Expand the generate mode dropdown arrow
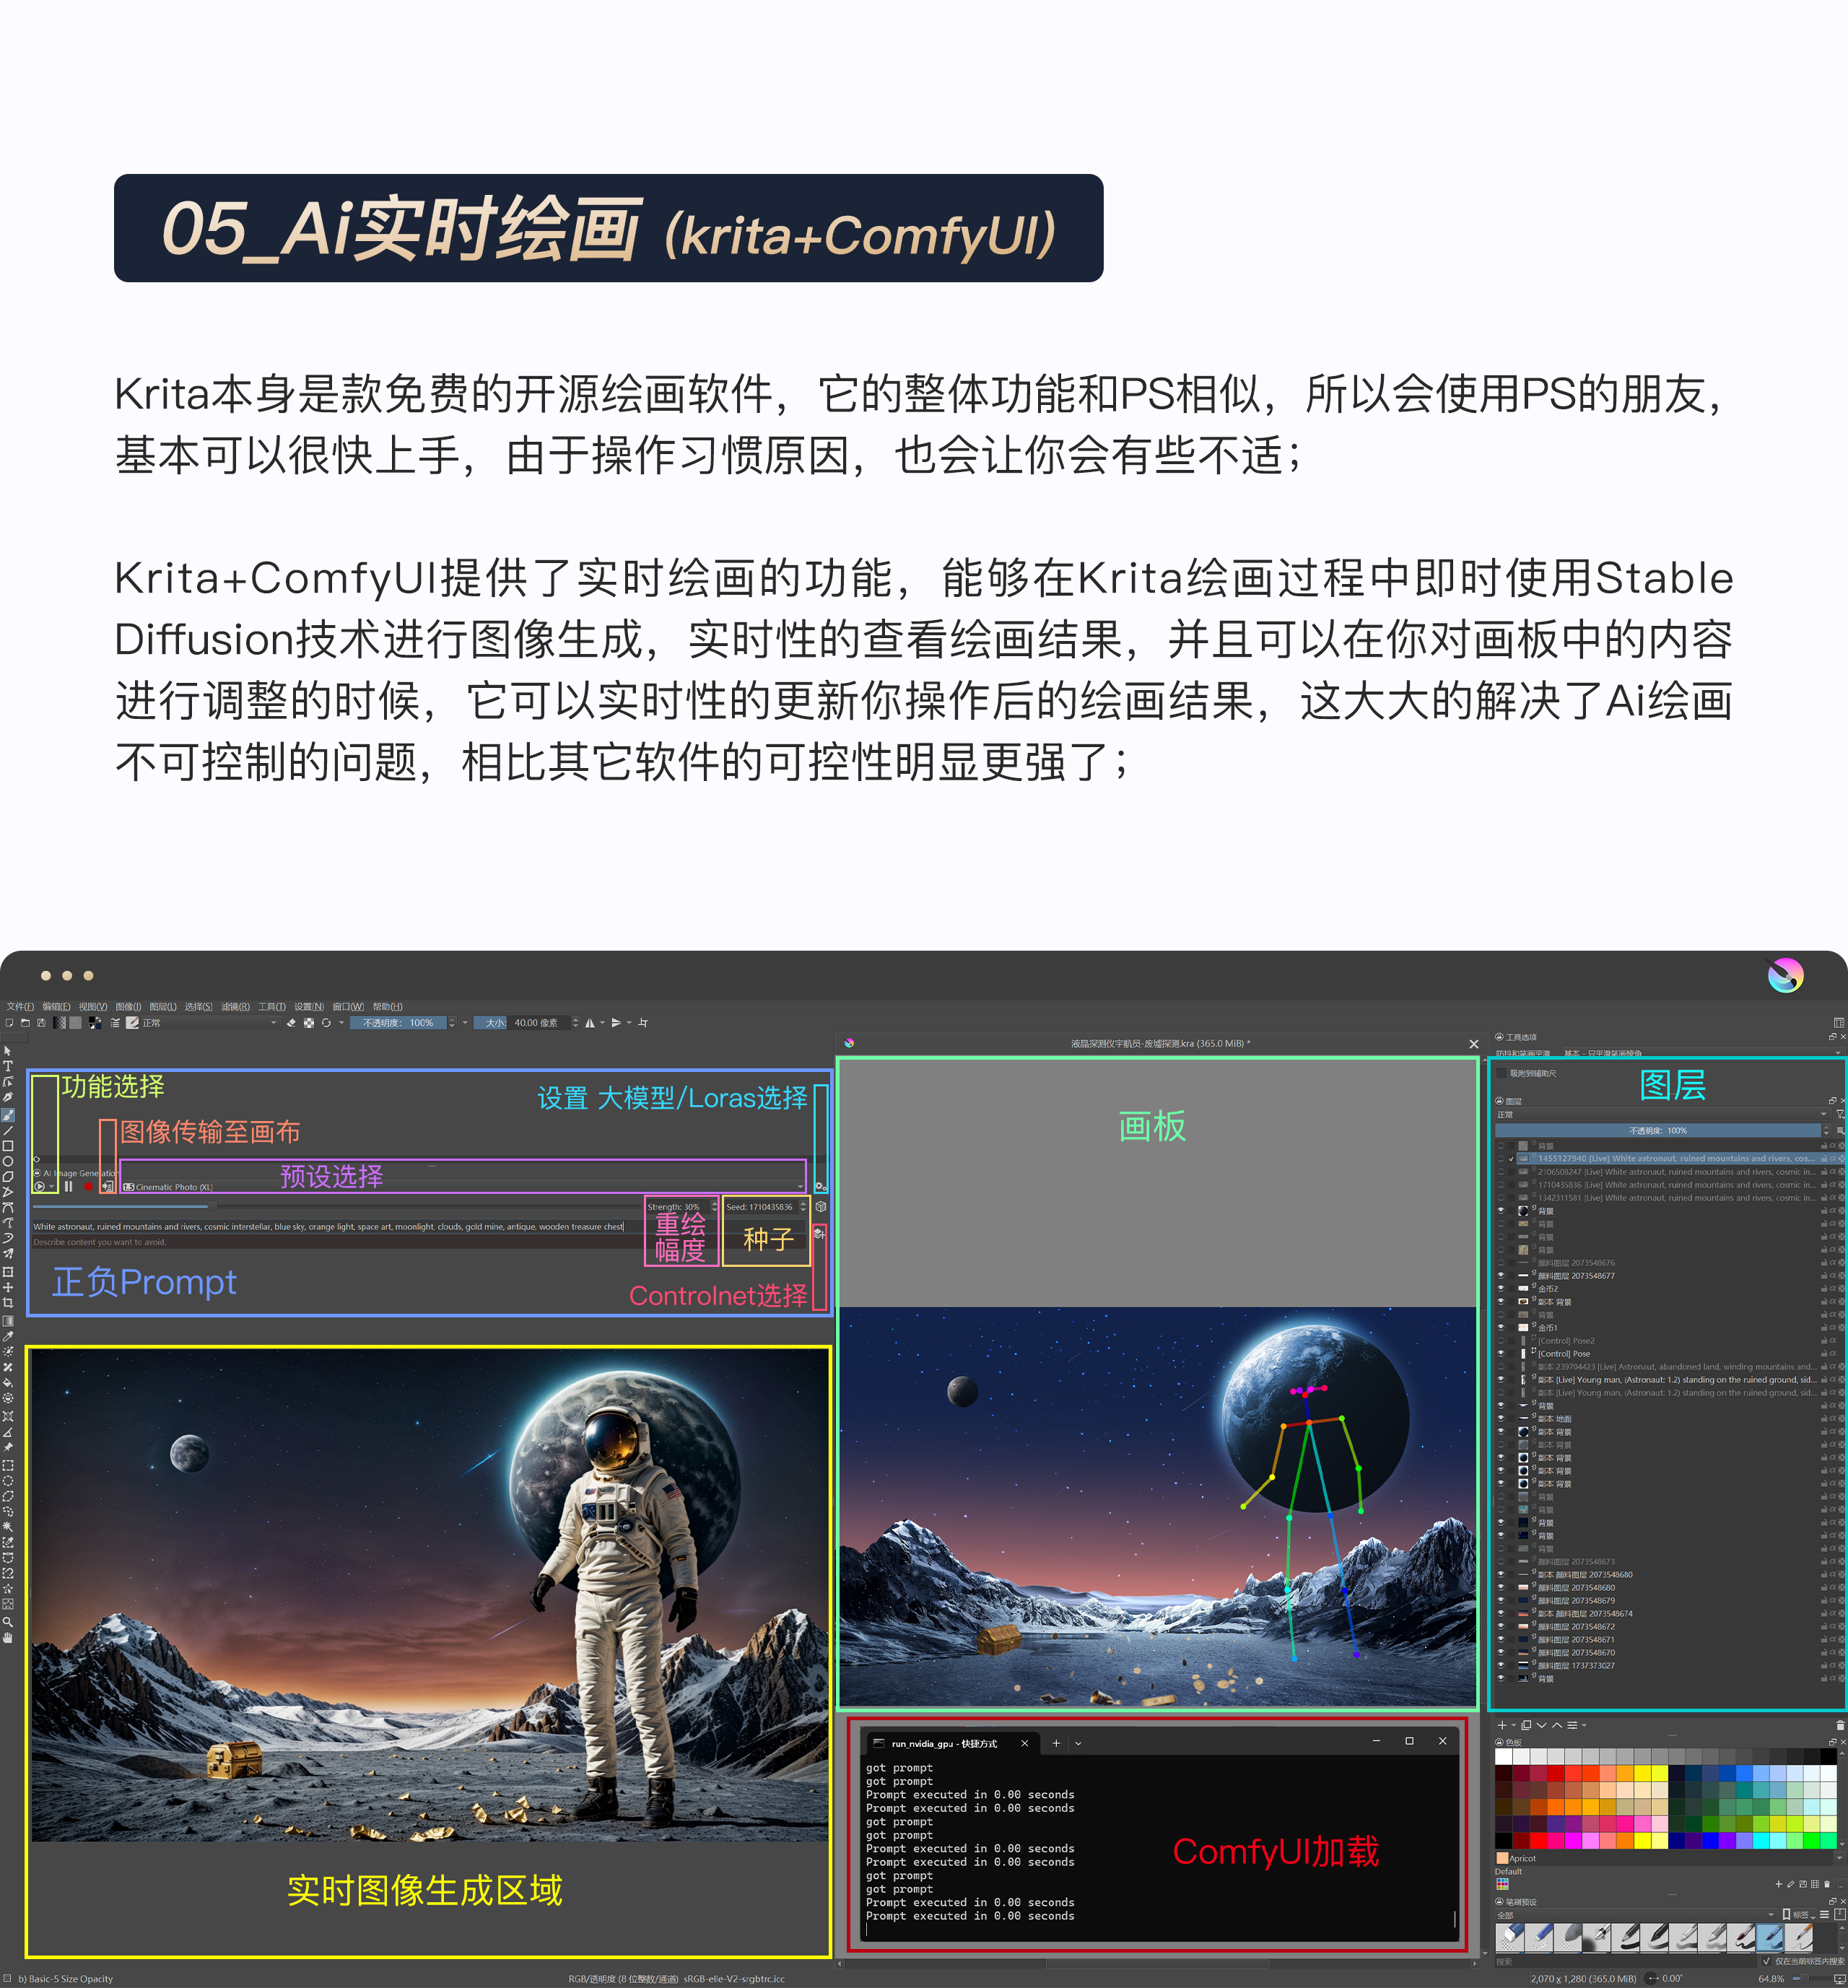The image size is (1848, 1988). click(x=52, y=1187)
